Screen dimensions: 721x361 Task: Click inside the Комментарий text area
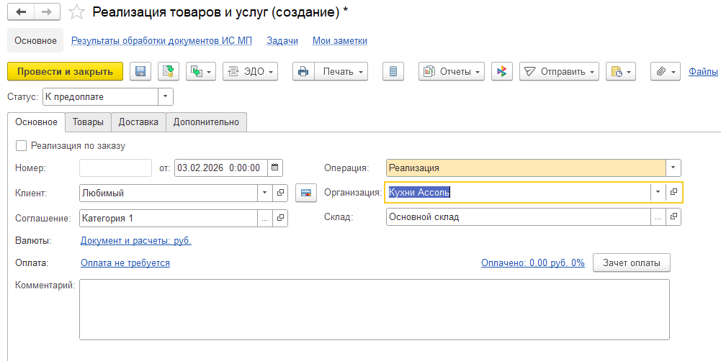(374, 309)
